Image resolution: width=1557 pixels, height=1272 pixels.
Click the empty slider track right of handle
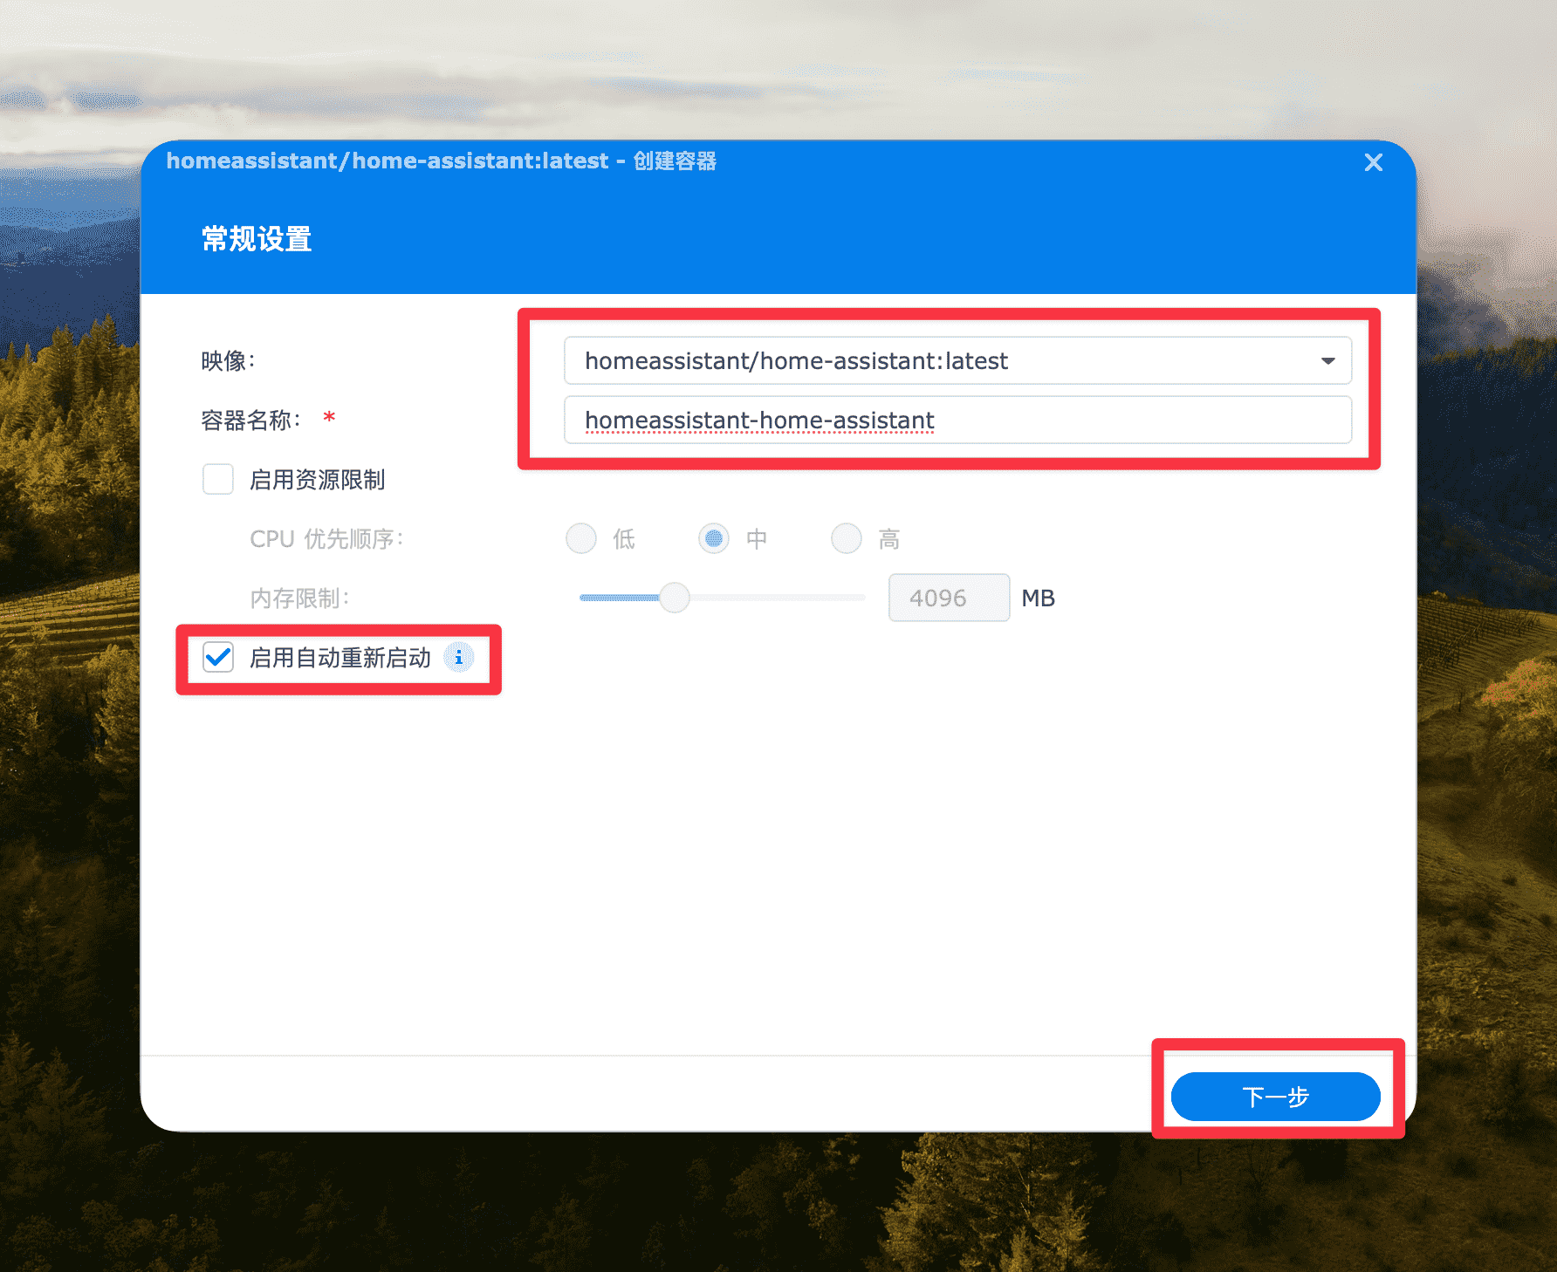coord(777,598)
